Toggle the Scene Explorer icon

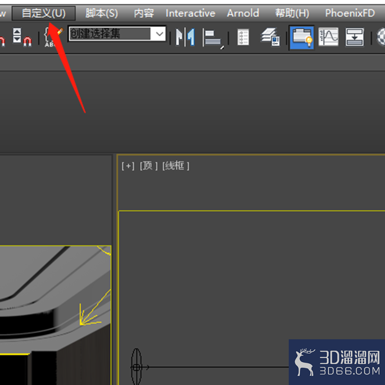pyautogui.click(x=243, y=37)
